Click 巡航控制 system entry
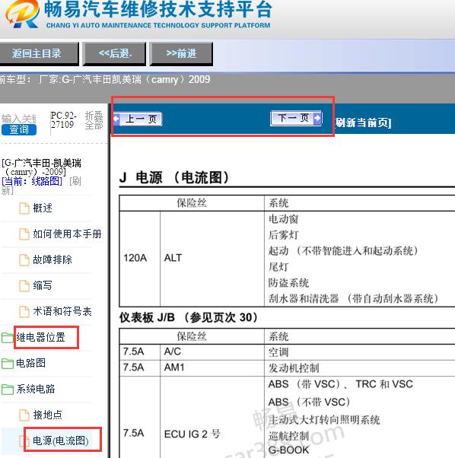The height and width of the screenshot is (458, 455). (x=288, y=436)
